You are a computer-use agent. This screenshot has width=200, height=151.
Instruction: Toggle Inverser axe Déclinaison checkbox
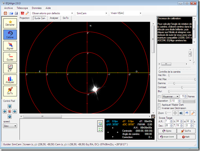pyautogui.click(x=159, y=108)
